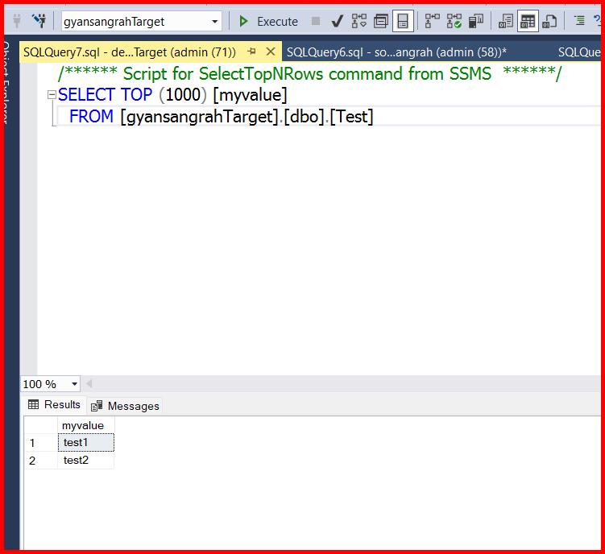
Task: Switch to the Results tab
Action: (54, 405)
